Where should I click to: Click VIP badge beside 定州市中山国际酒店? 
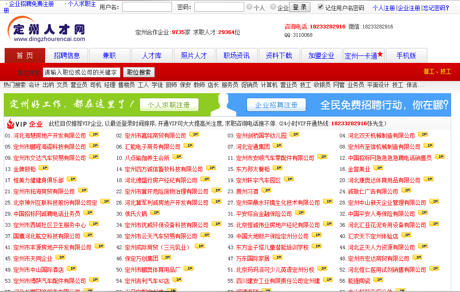tap(72, 269)
